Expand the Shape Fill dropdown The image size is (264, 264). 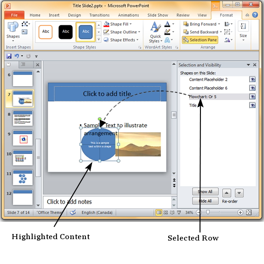131,24
